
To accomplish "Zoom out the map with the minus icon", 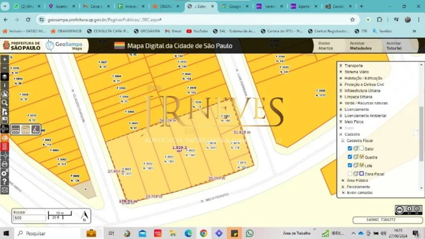I will point(5,68).
